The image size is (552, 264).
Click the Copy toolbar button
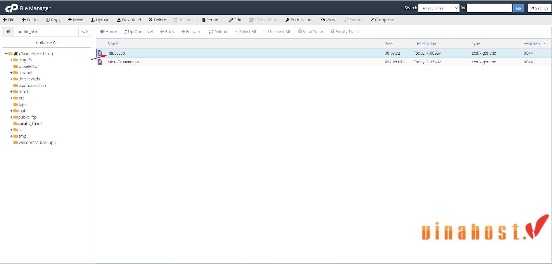[53, 20]
